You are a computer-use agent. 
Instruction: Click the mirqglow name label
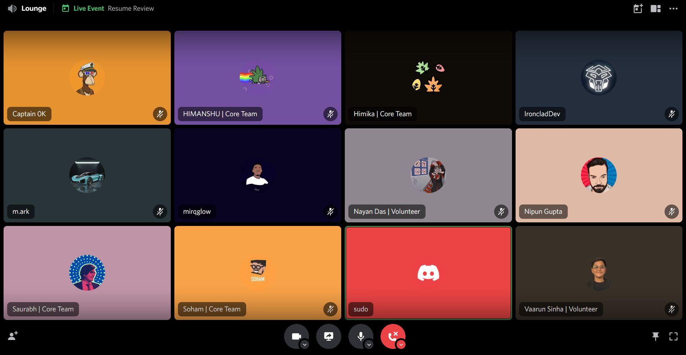pos(197,212)
